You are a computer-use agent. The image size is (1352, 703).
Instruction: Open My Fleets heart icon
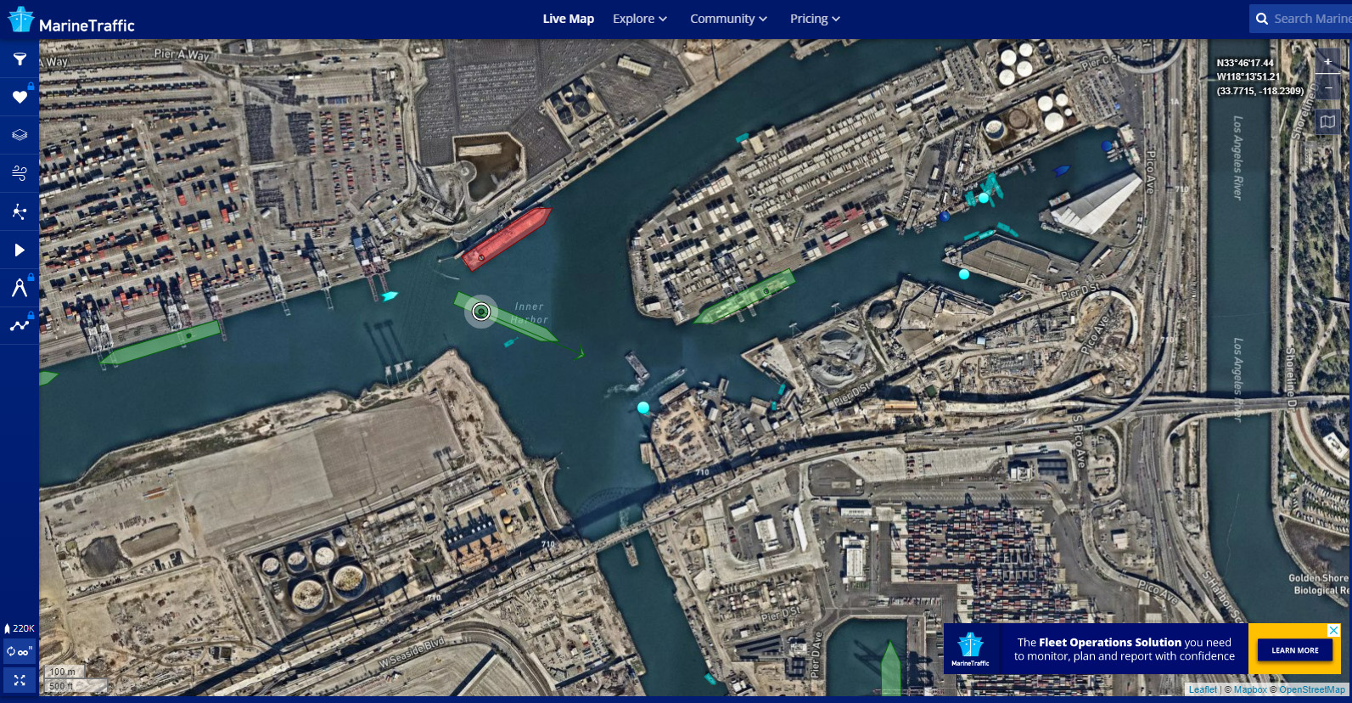[x=20, y=98]
